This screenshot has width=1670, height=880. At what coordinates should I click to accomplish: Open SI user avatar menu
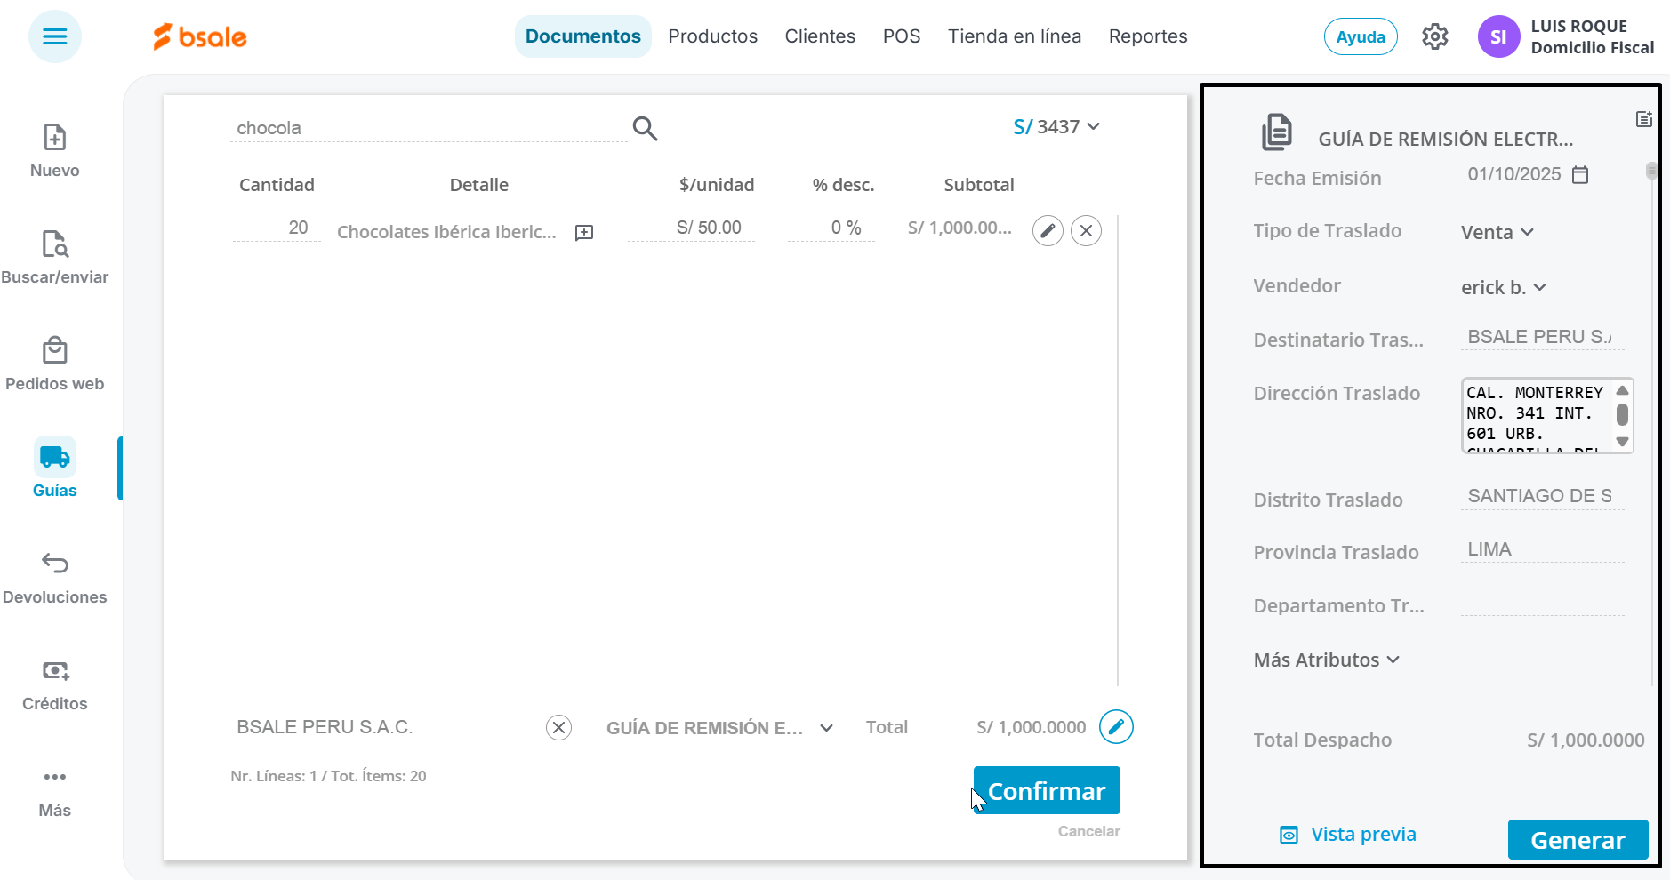1499,36
